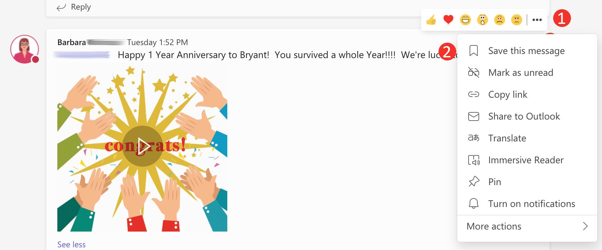The image size is (602, 250).
Task: Click Reply to the thread above
Action: pos(74,7)
